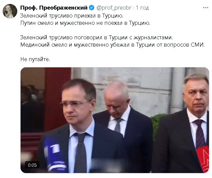Click the 'Не путайте.' text
The height and width of the screenshot is (178, 212).
pyautogui.click(x=35, y=59)
